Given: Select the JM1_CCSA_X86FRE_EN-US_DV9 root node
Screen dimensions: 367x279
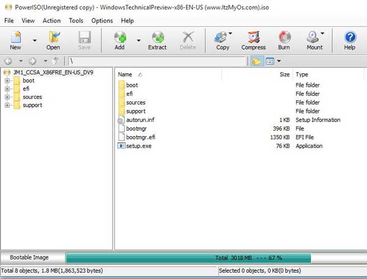Looking at the screenshot, I should tap(53, 73).
